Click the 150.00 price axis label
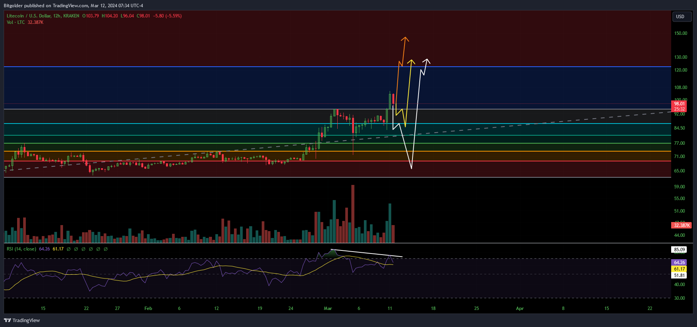This screenshot has height=327, width=697. [x=681, y=33]
